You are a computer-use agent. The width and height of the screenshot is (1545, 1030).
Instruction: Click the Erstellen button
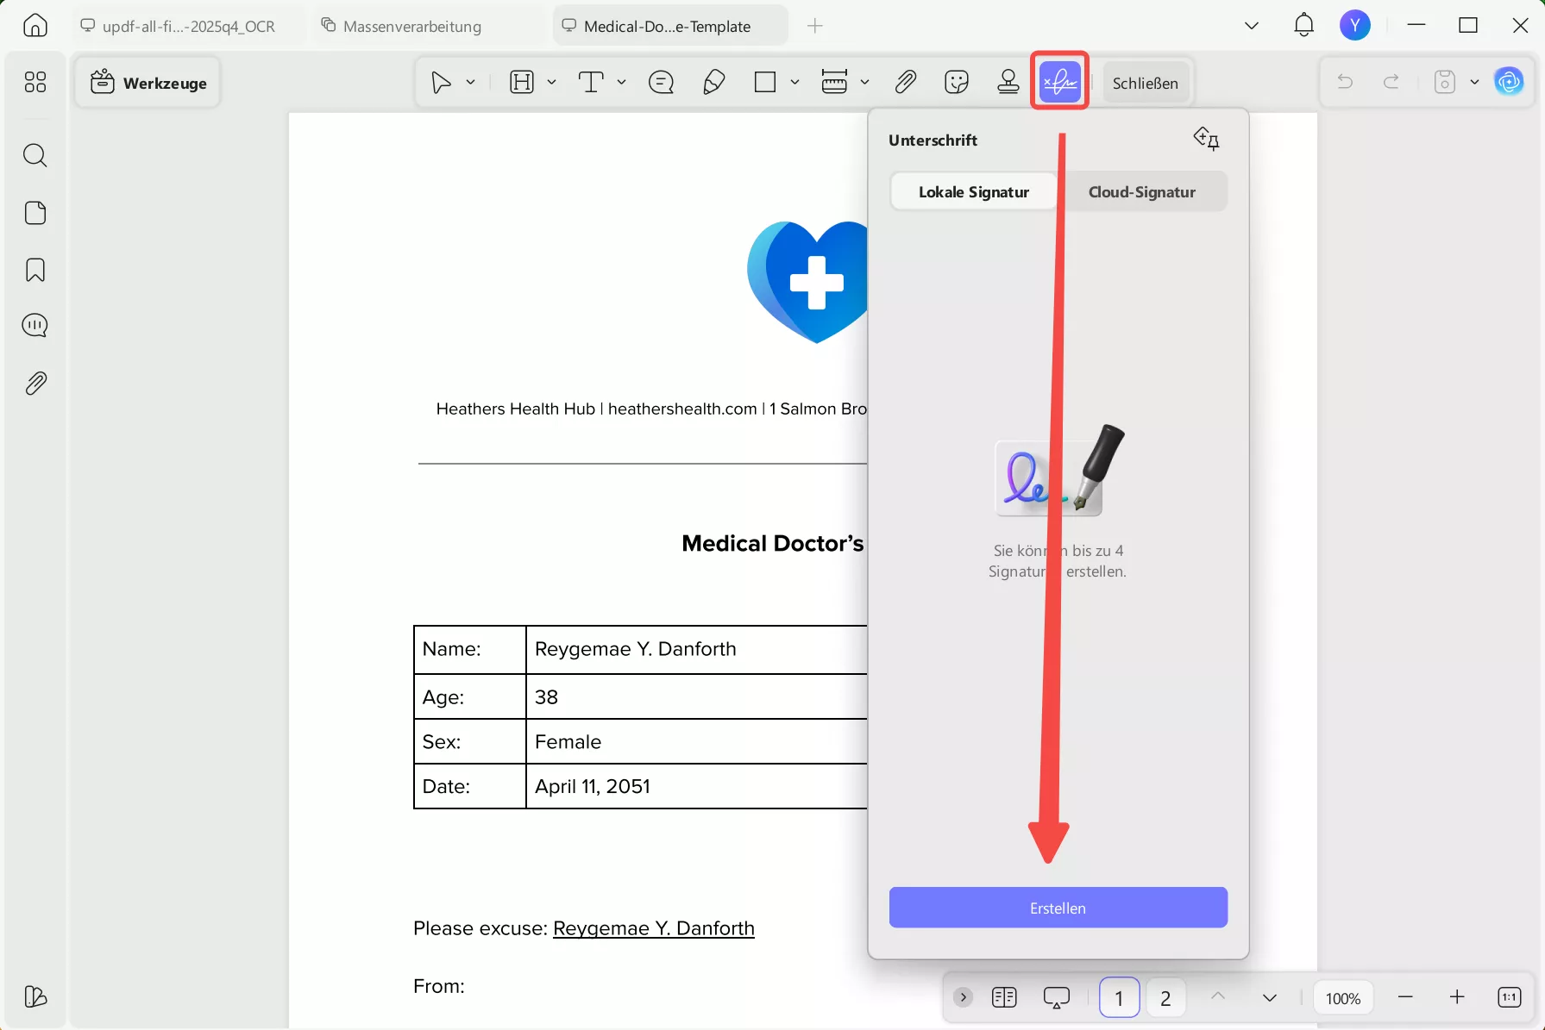[1058, 908]
